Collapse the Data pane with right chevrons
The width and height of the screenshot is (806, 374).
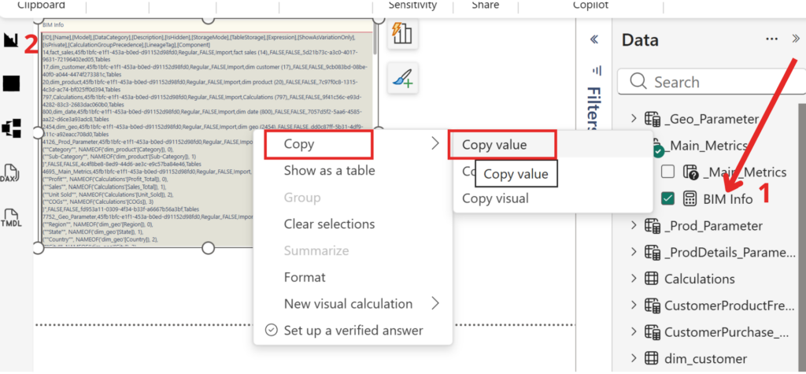pos(796,38)
